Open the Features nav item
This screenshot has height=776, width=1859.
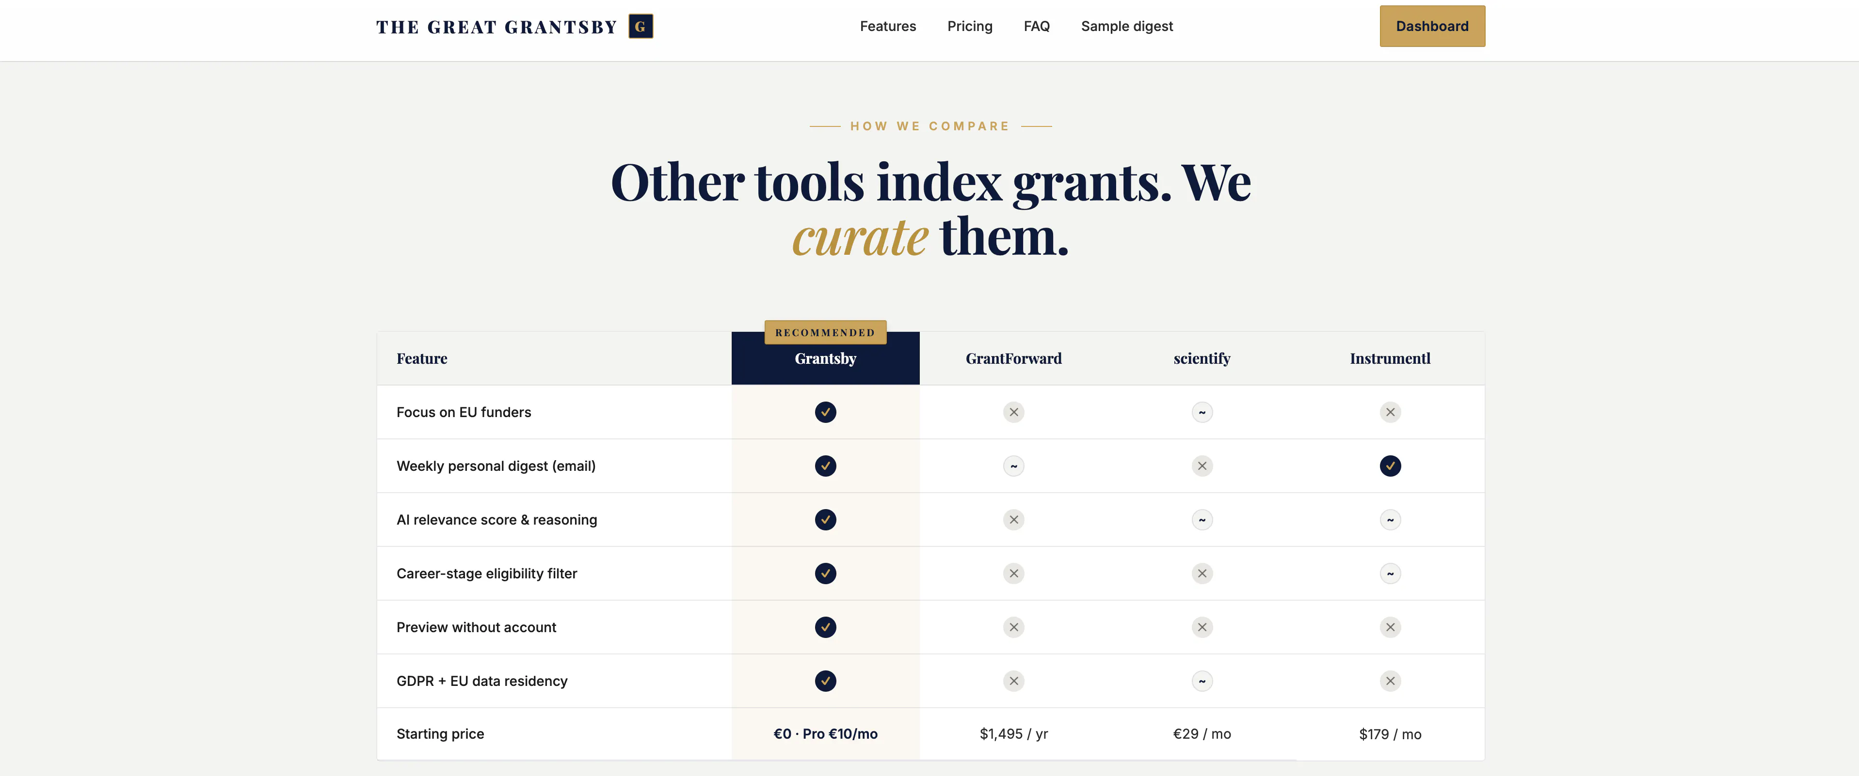[x=888, y=27]
